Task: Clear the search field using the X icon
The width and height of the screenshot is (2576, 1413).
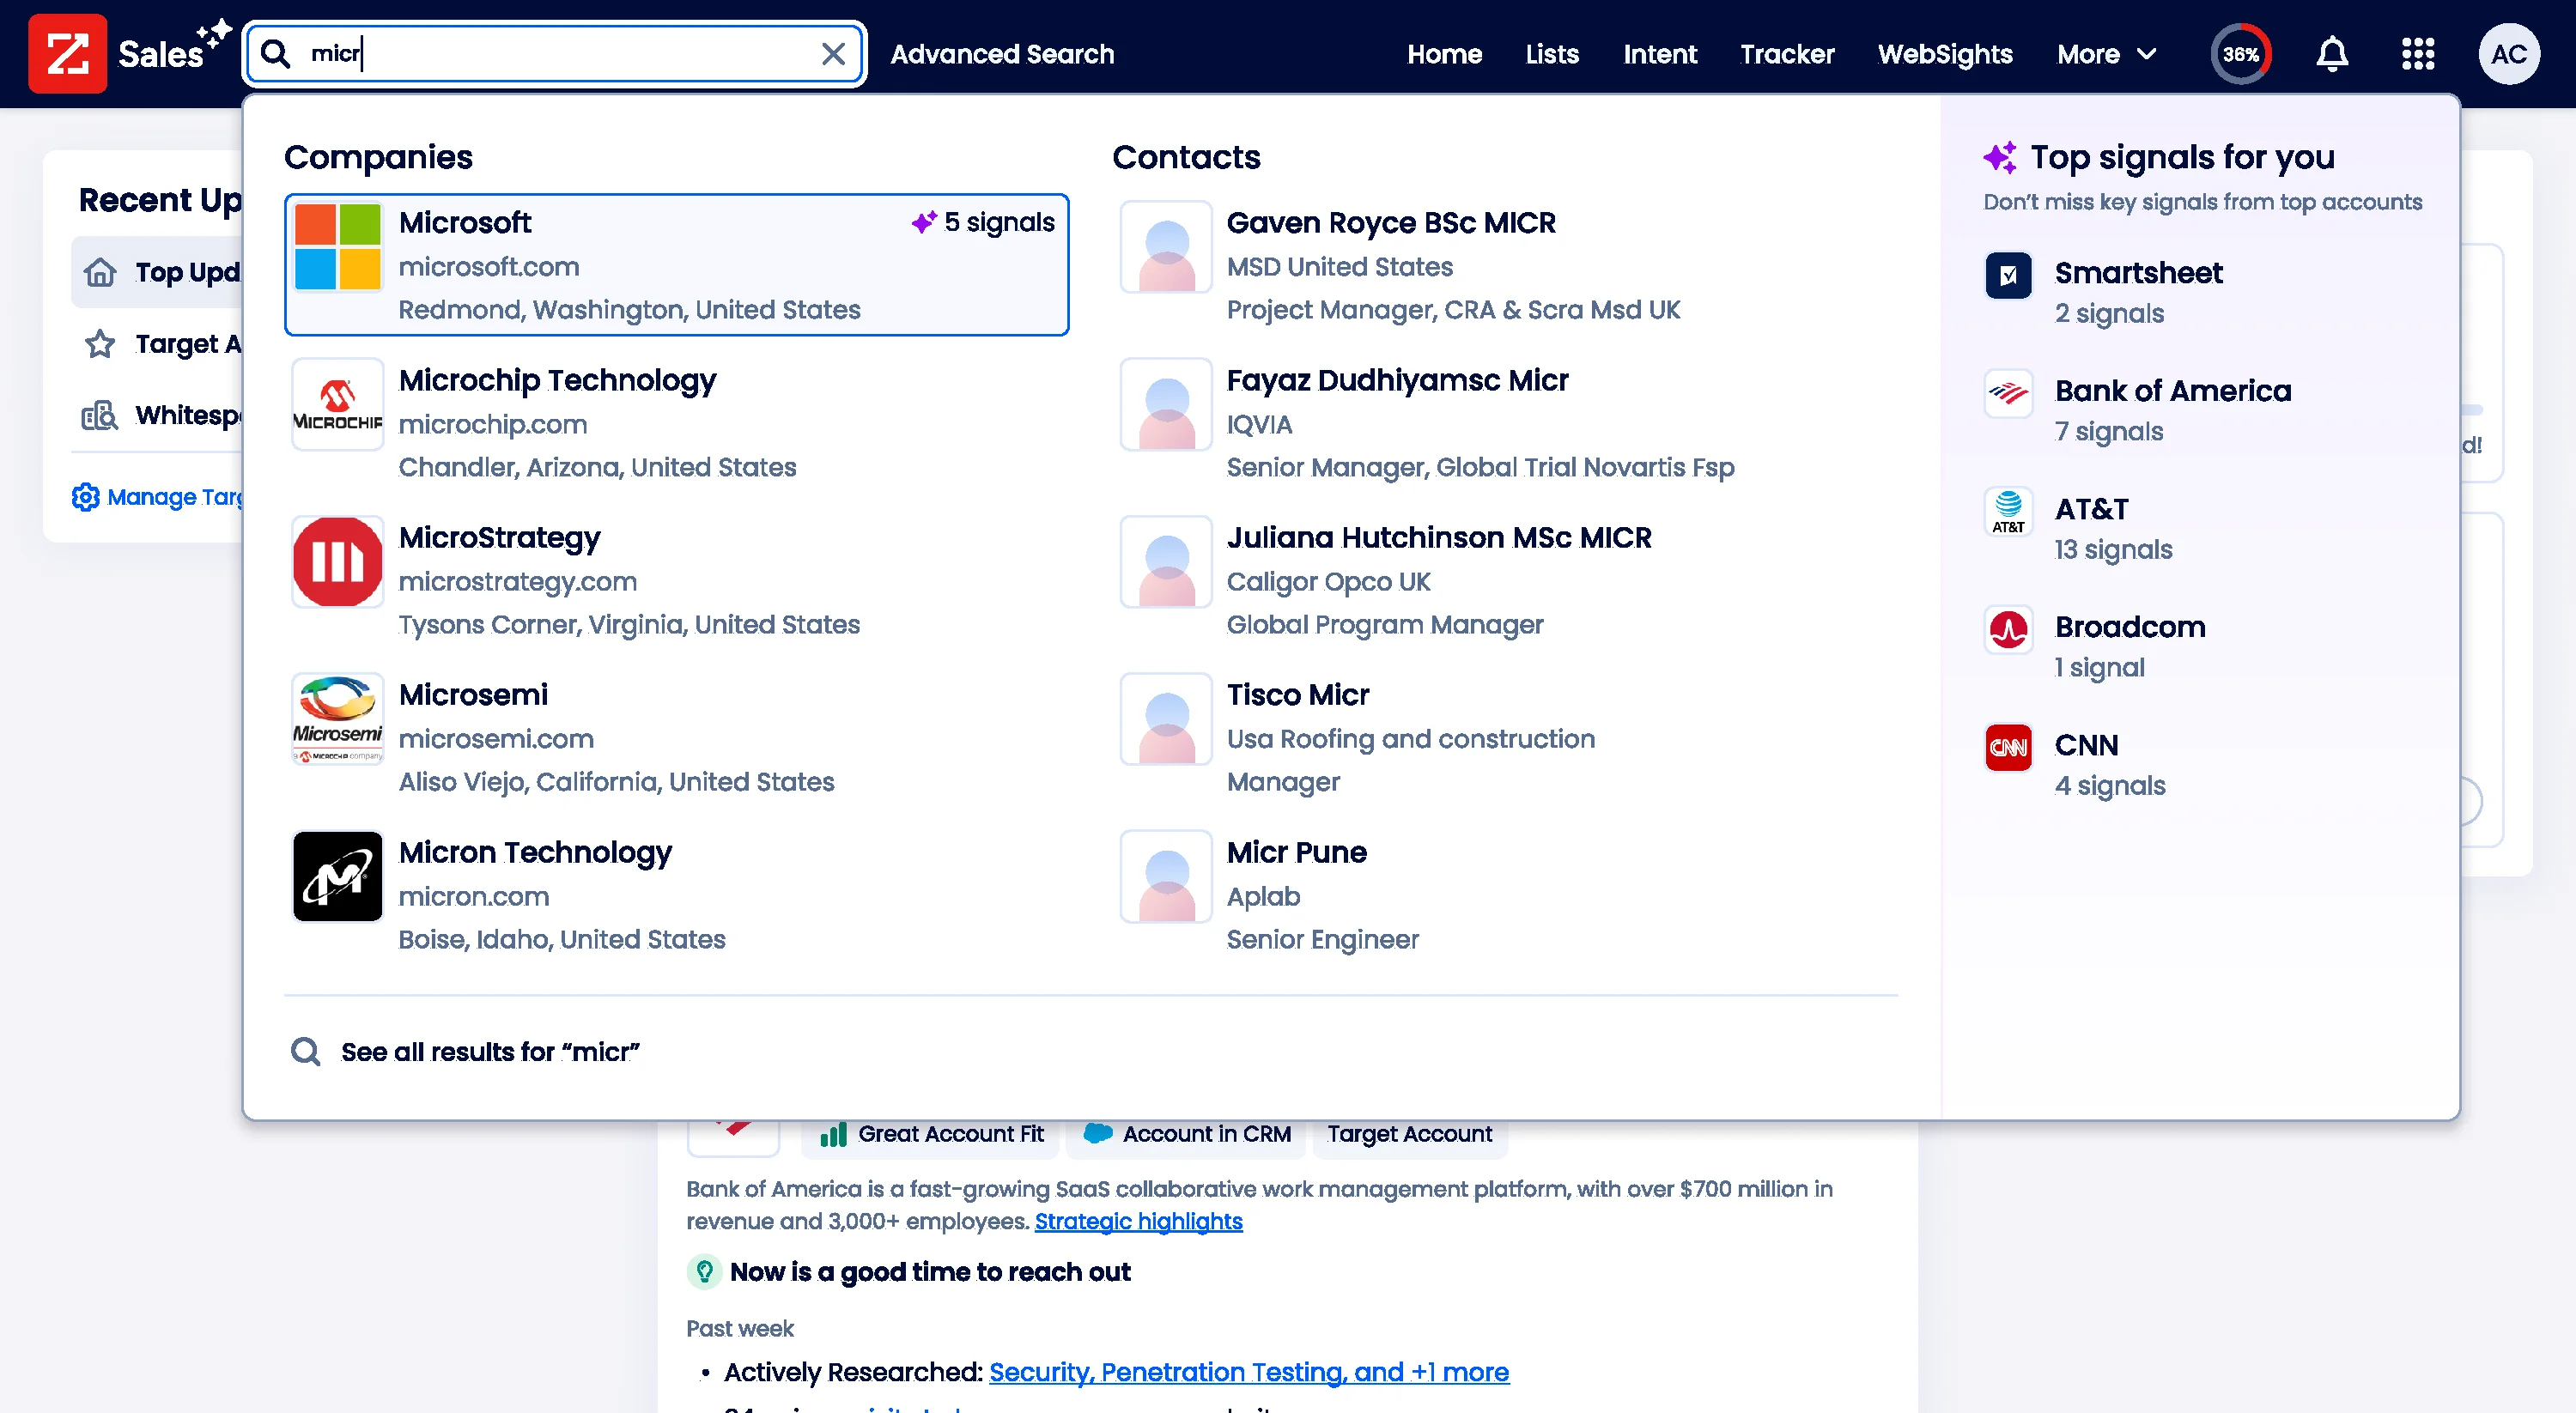Action: pyautogui.click(x=833, y=54)
